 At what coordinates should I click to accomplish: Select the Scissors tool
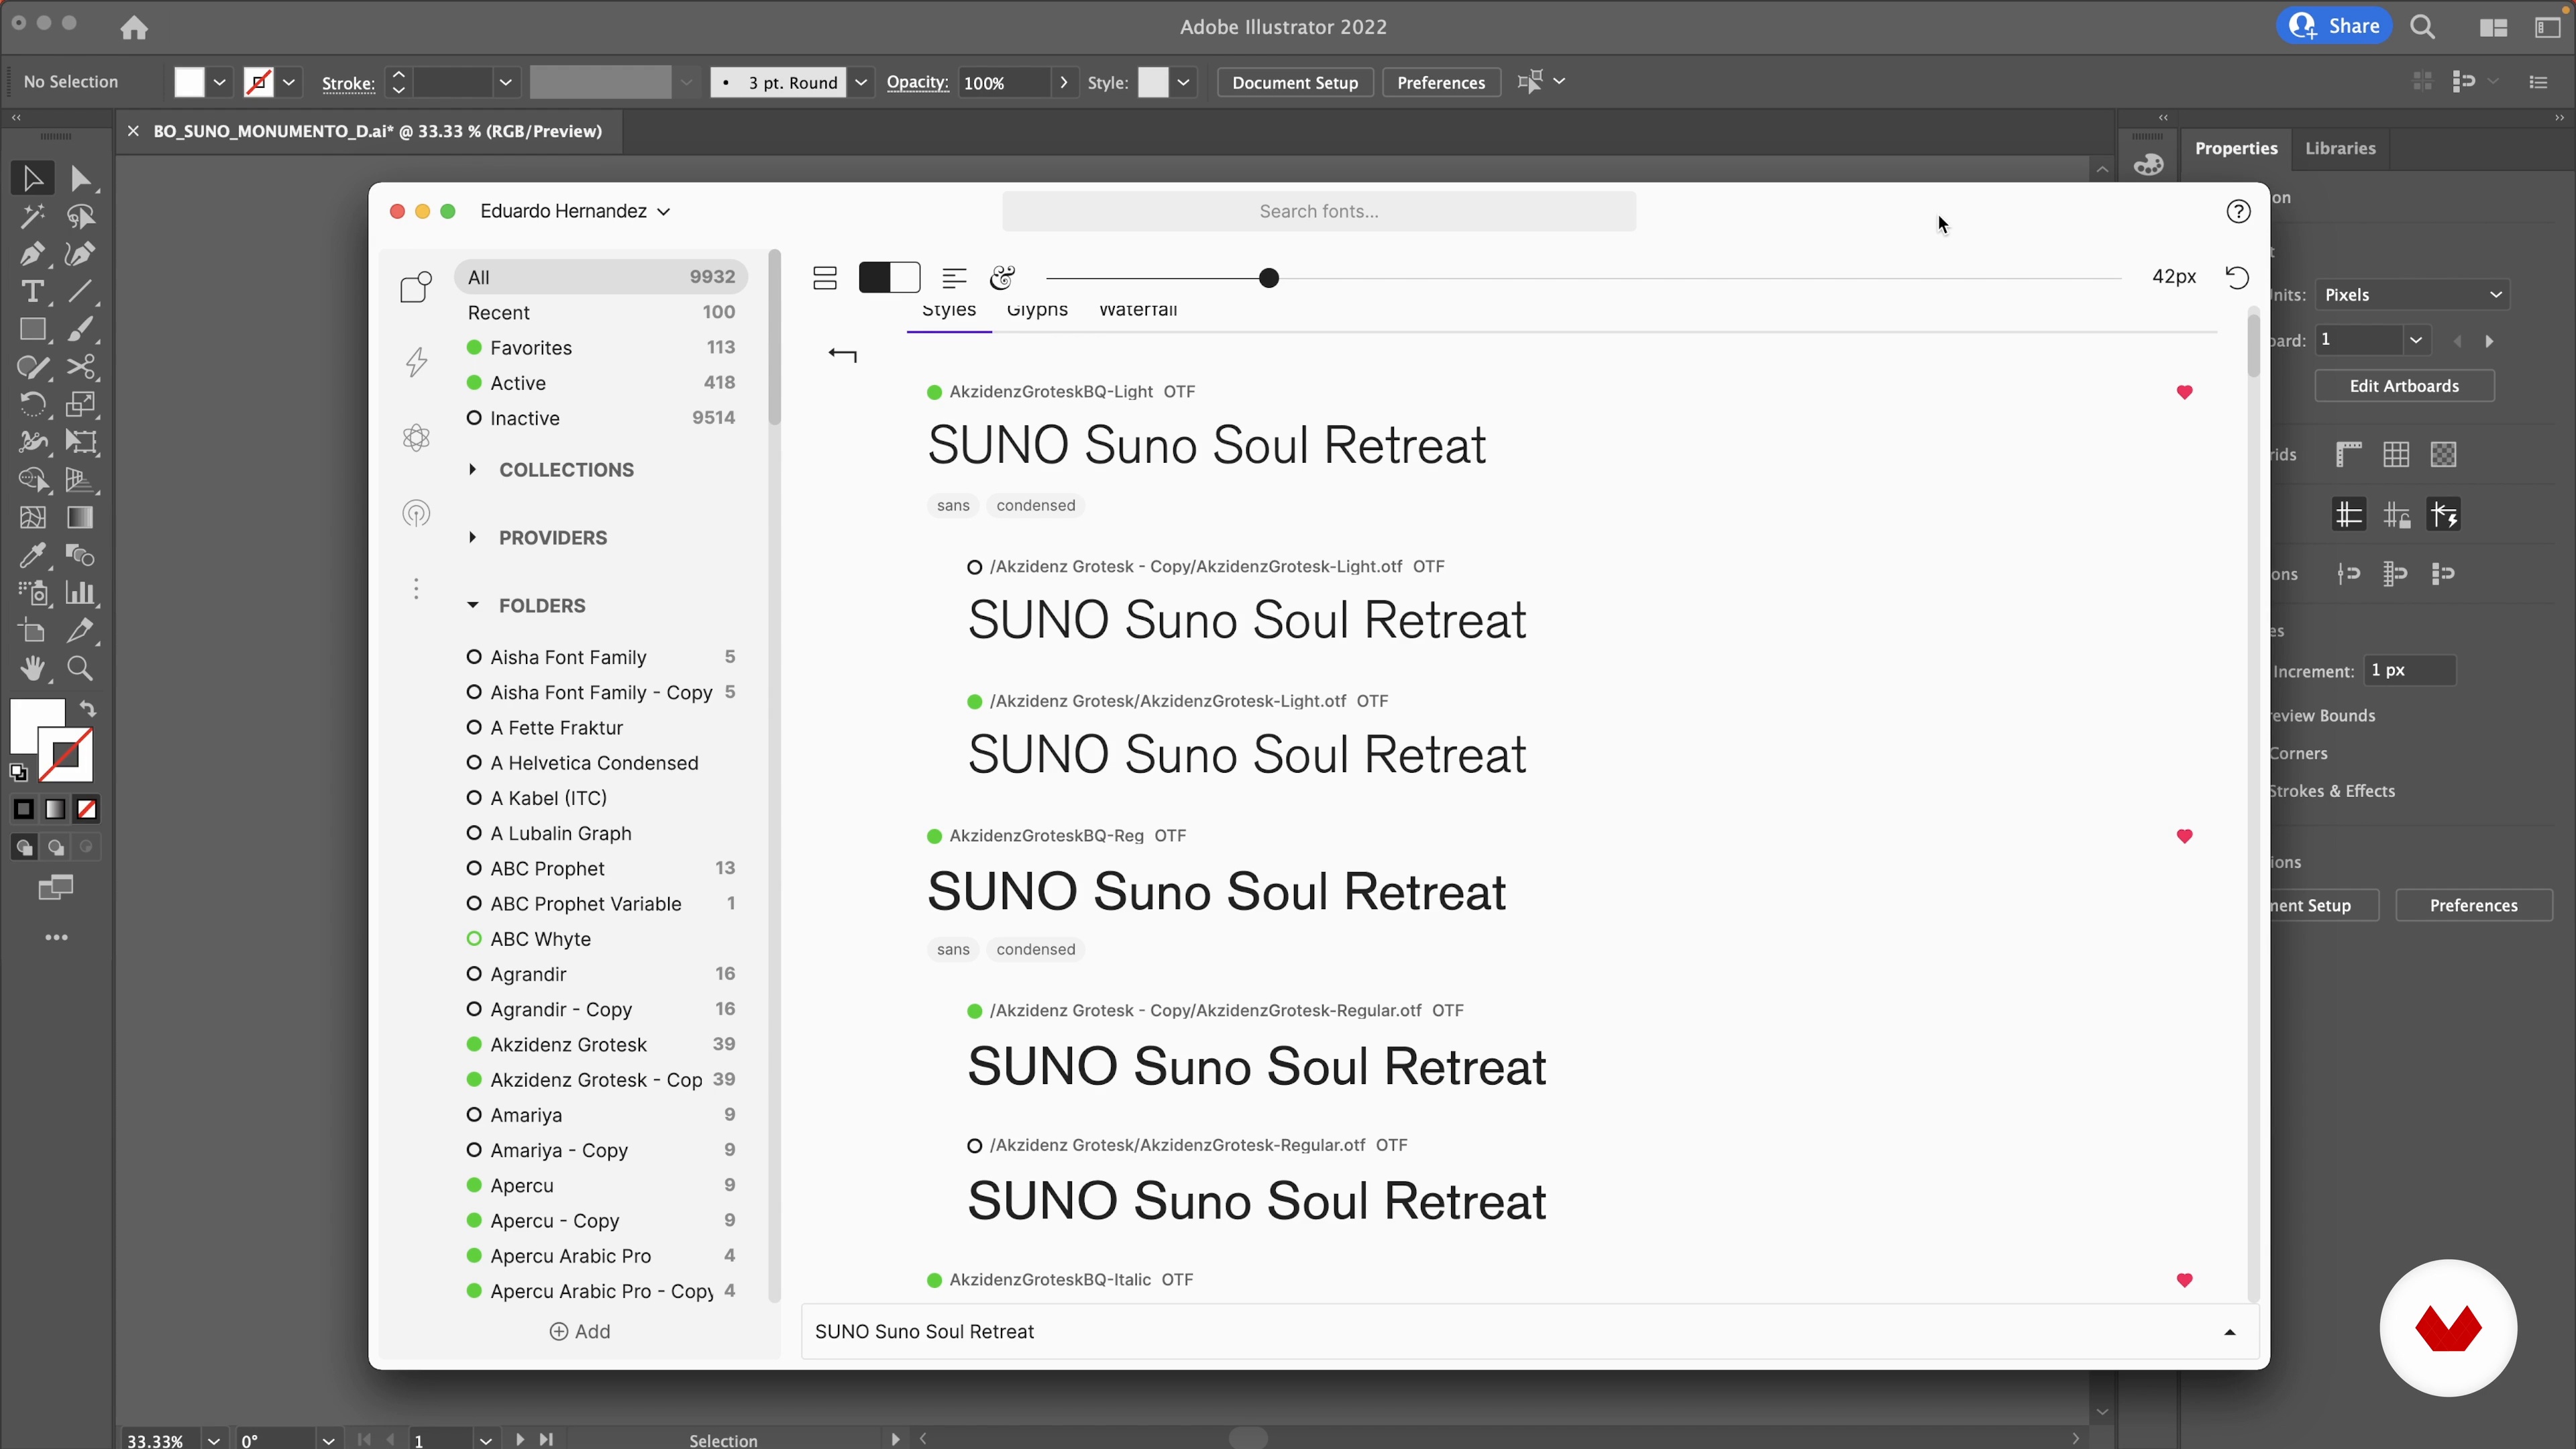pos(81,366)
